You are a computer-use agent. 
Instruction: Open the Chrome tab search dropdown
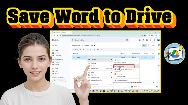tap(51, 32)
